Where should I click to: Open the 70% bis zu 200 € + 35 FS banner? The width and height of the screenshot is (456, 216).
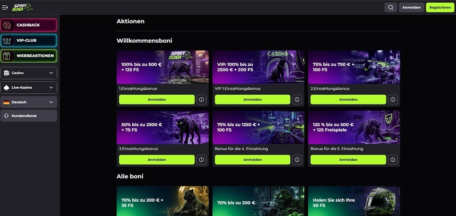pos(163,201)
